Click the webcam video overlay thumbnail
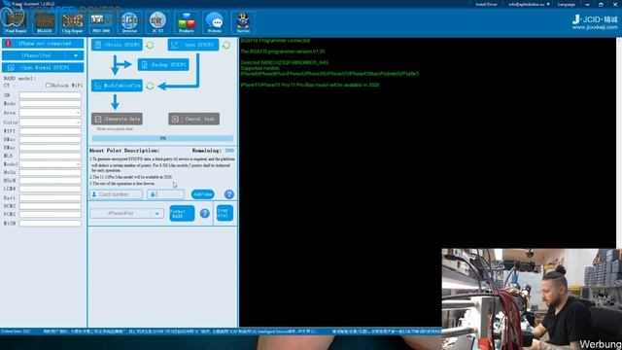 pos(532,299)
